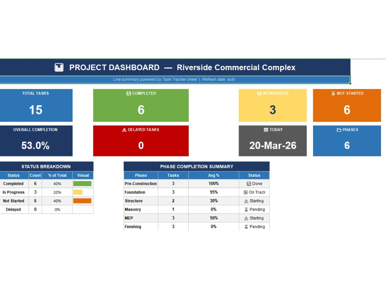The height and width of the screenshot is (289, 386).
Task: Click the 50% average for MEP
Action: [214, 218]
